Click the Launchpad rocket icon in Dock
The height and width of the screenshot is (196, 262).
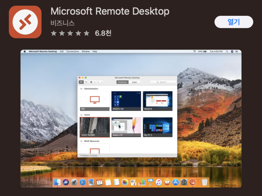click(74, 182)
